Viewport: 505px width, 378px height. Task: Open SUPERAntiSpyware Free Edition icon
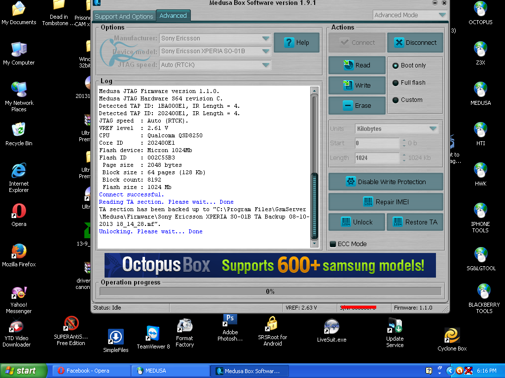pos(71,331)
